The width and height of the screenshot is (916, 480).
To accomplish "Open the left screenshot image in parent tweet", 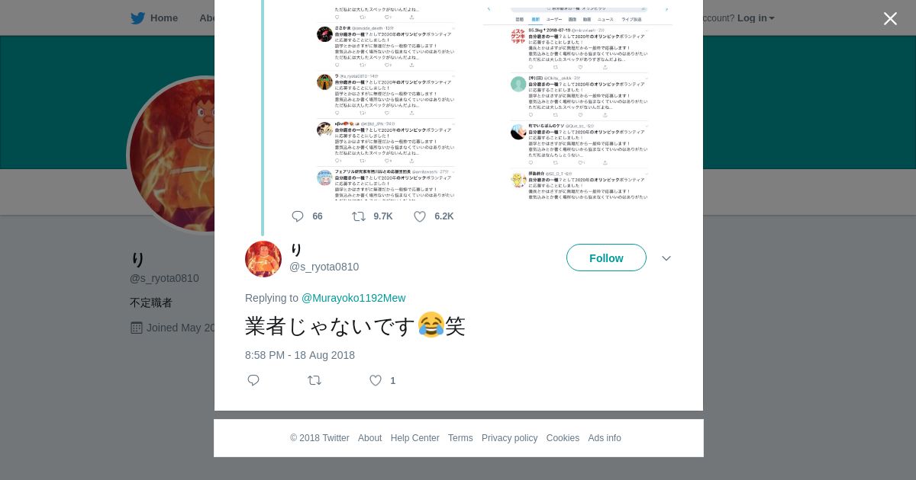I will pyautogui.click(x=385, y=103).
